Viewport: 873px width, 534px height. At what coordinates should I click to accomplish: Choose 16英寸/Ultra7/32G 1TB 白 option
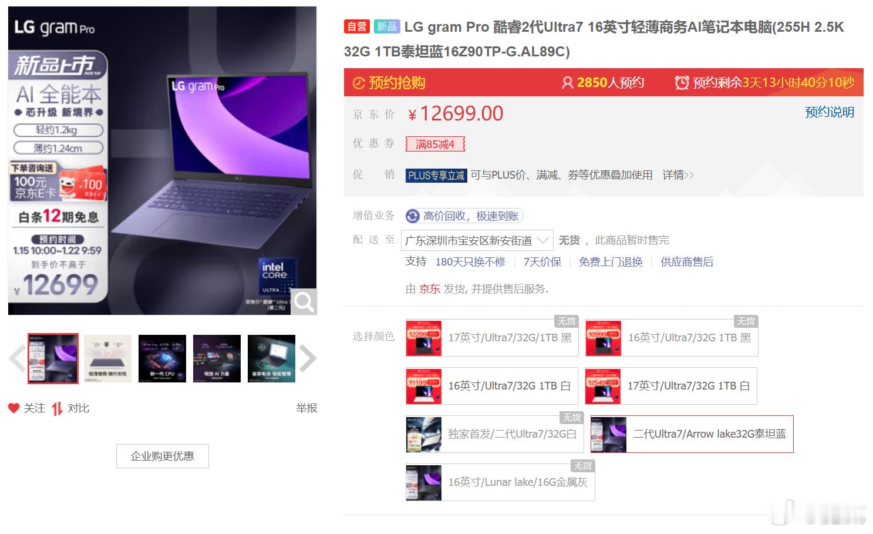coord(491,386)
